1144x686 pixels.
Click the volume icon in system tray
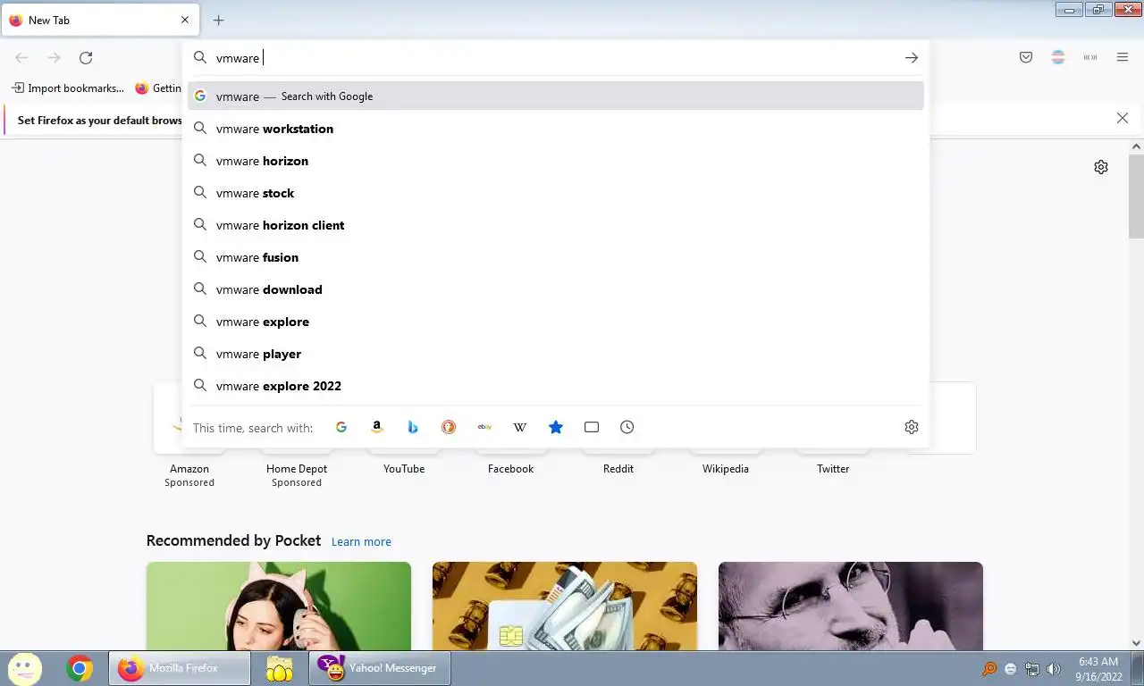1054,669
